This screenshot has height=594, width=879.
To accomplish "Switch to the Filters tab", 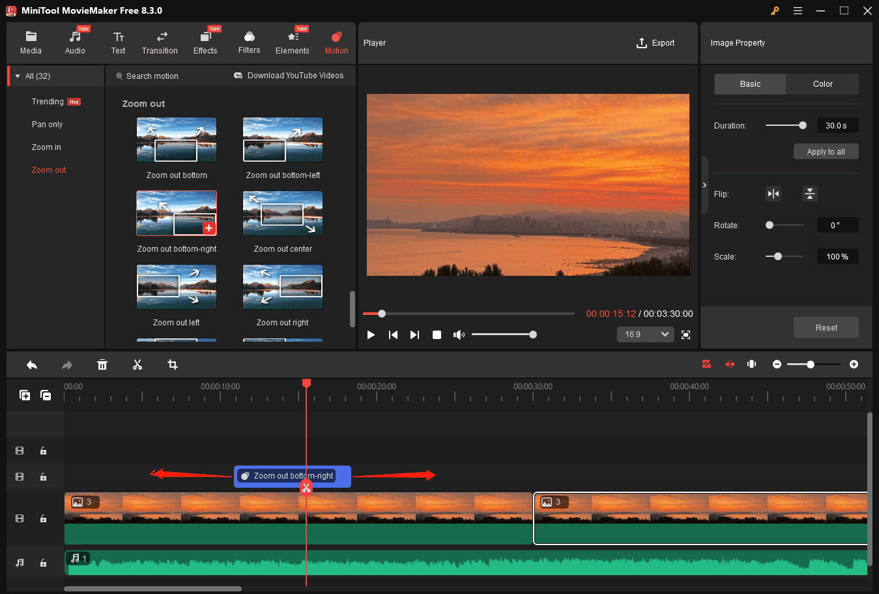I will 249,43.
